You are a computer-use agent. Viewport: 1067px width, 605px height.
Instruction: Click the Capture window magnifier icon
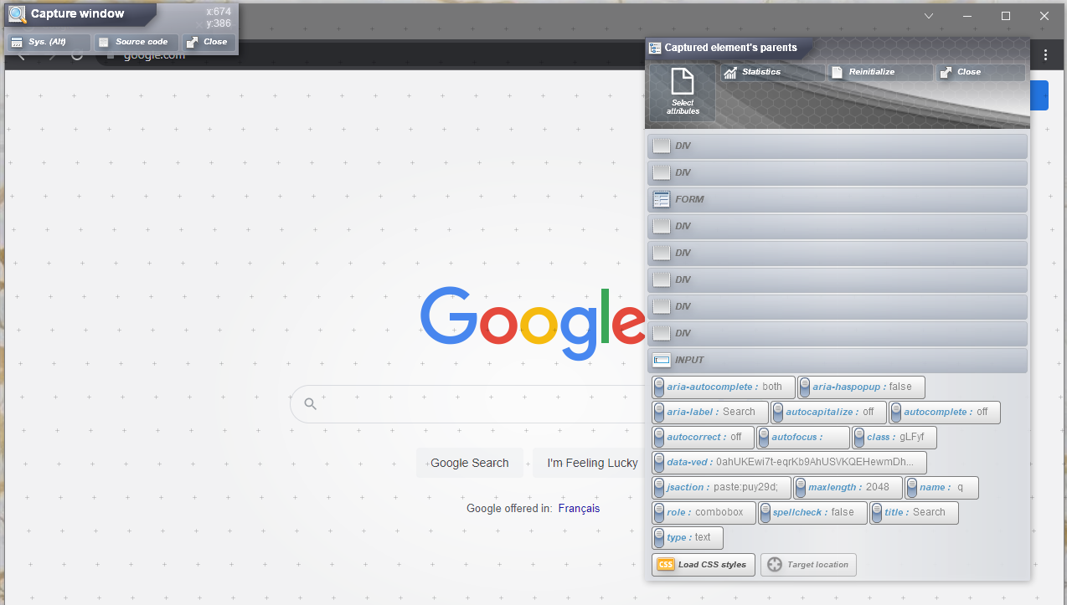18,14
